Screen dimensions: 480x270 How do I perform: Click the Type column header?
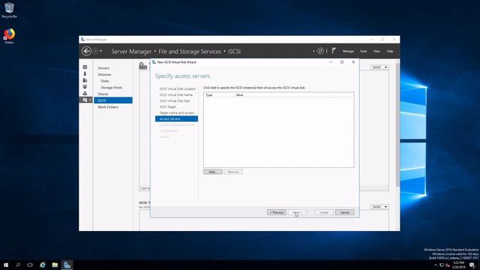click(209, 95)
